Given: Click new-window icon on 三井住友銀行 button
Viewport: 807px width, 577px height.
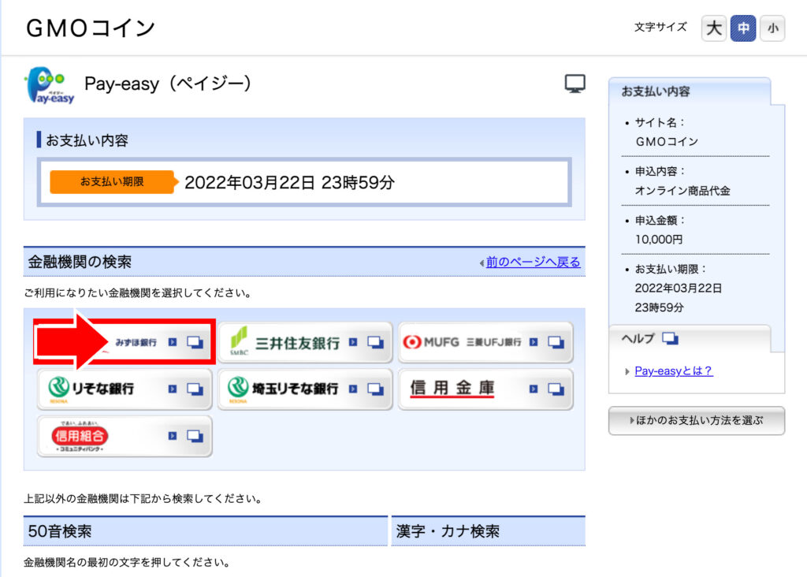Looking at the screenshot, I should click(x=376, y=342).
